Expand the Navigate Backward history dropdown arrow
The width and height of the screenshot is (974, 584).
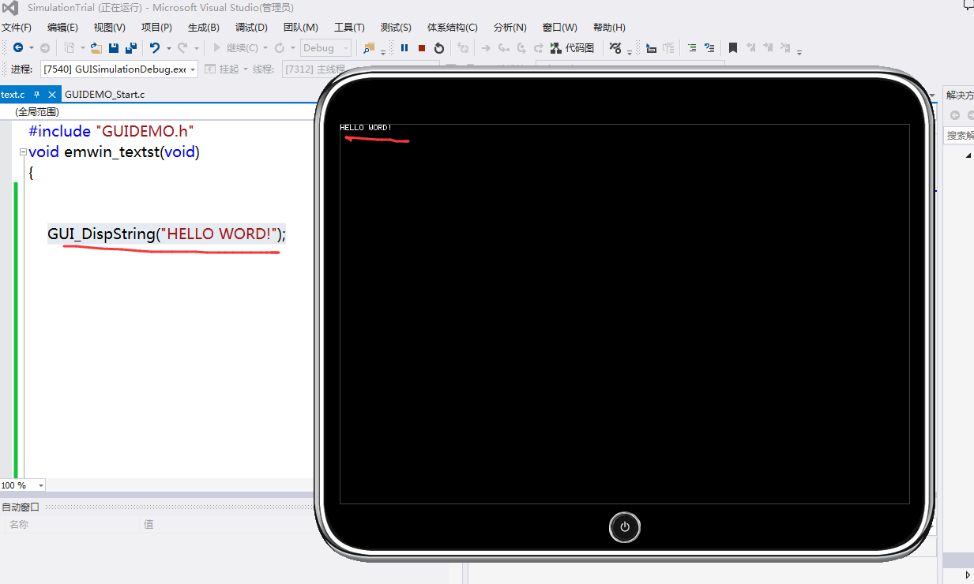31,48
